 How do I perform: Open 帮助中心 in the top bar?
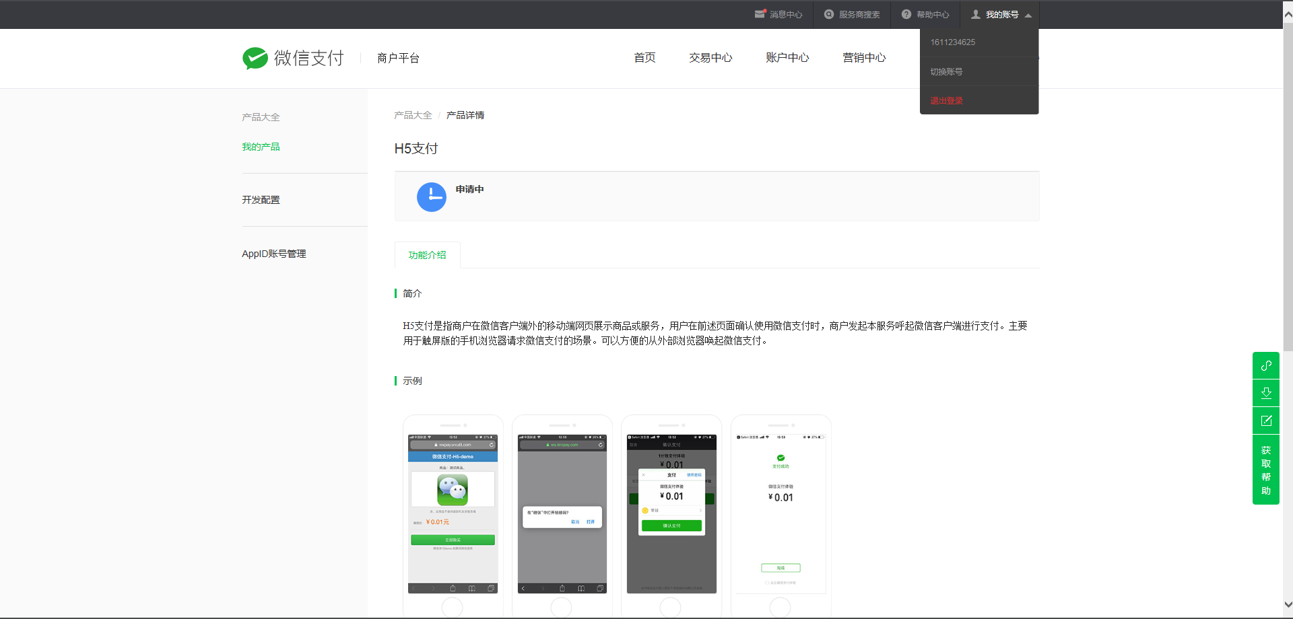point(933,14)
